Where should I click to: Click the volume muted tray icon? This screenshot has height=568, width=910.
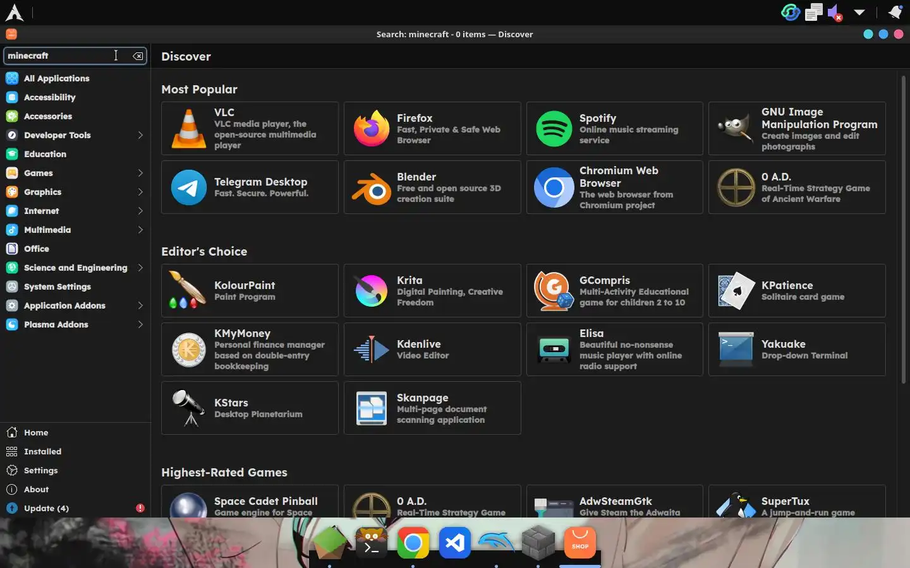(835, 13)
